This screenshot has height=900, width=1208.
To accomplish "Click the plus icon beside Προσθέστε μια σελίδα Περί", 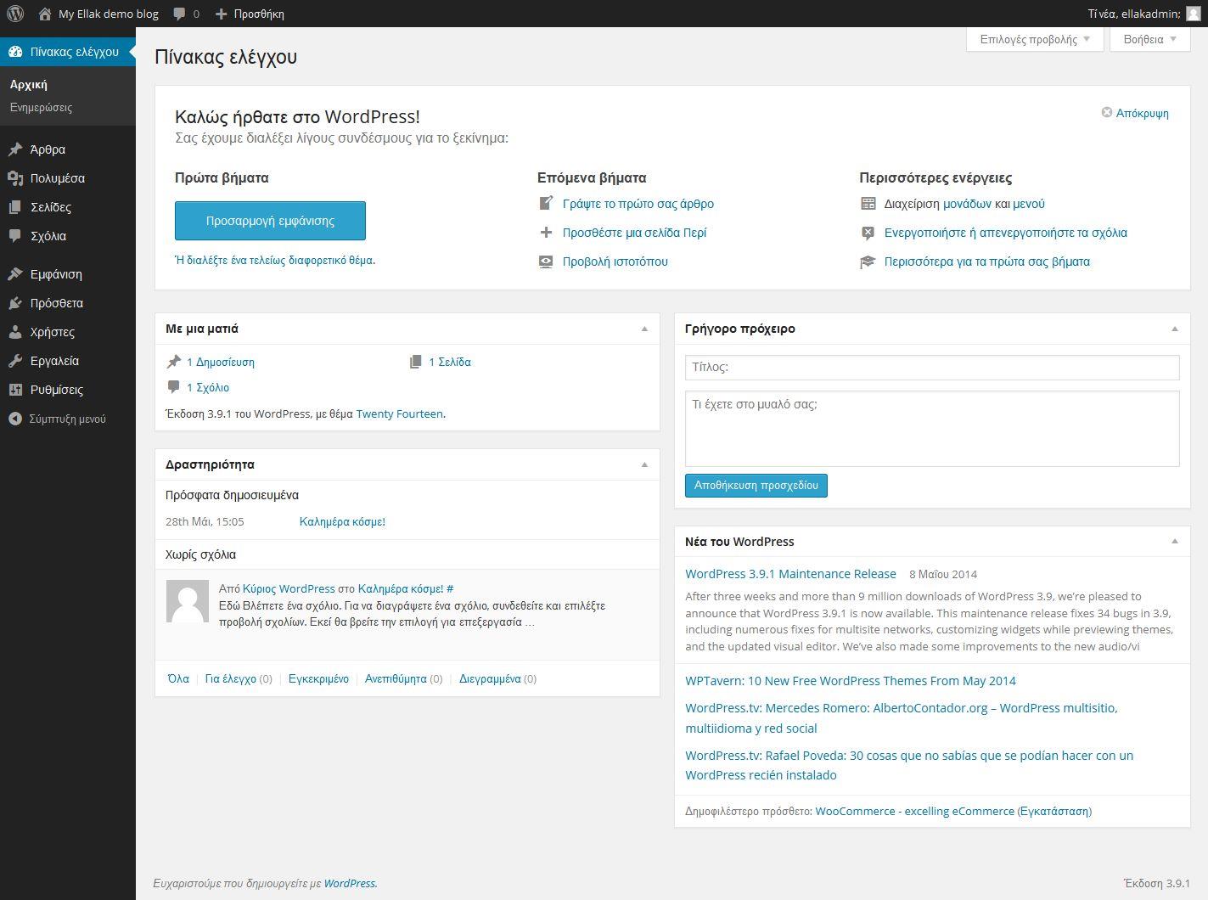I will click(x=546, y=233).
